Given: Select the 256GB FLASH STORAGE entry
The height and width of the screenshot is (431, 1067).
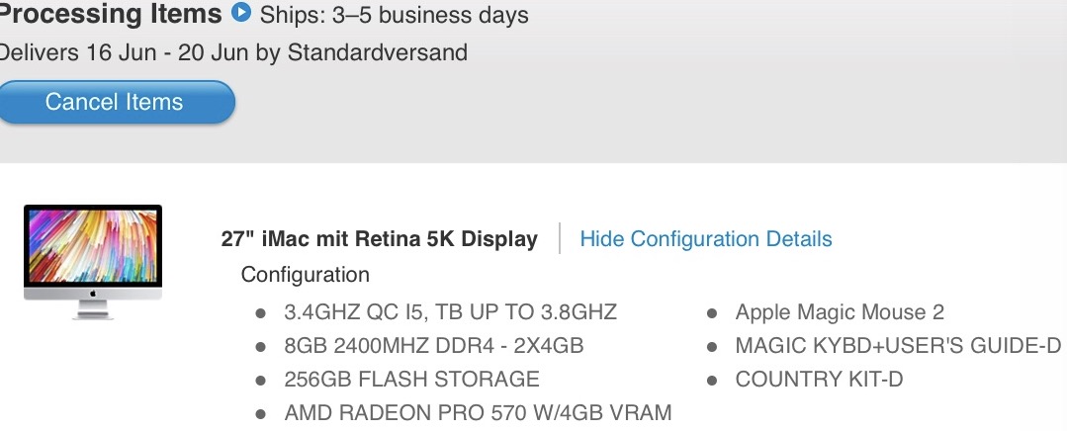Looking at the screenshot, I should click(411, 379).
